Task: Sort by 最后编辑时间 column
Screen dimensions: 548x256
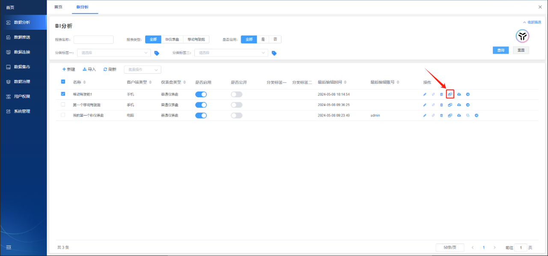Action: tap(345, 82)
